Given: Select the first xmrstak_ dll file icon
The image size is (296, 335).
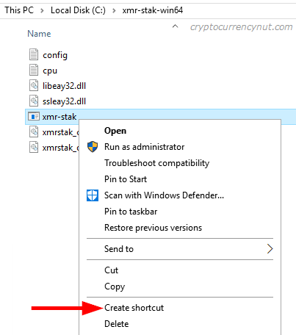Looking at the screenshot, I should click(34, 132).
